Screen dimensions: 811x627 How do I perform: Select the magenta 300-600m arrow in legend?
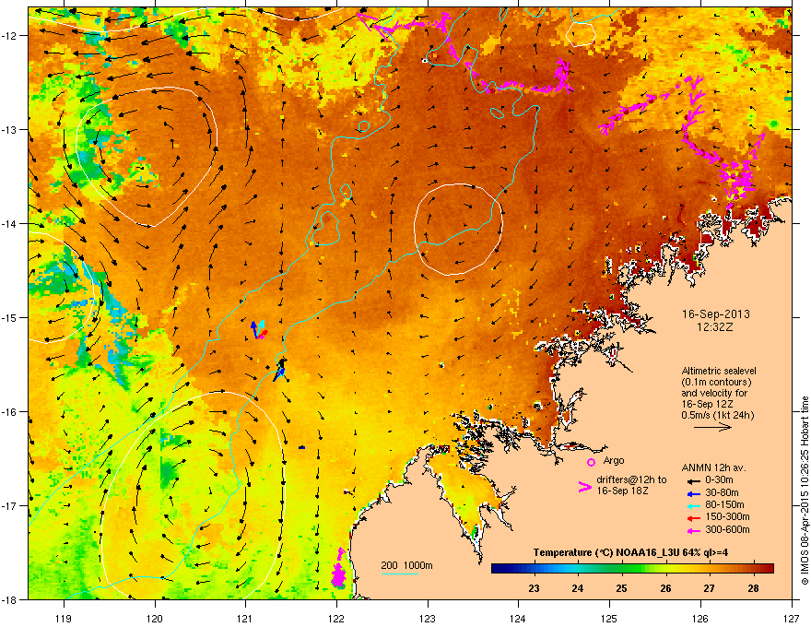pyautogui.click(x=693, y=530)
